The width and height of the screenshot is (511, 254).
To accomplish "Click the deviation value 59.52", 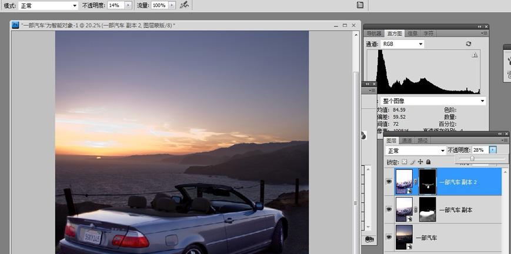I will pyautogui.click(x=399, y=117).
